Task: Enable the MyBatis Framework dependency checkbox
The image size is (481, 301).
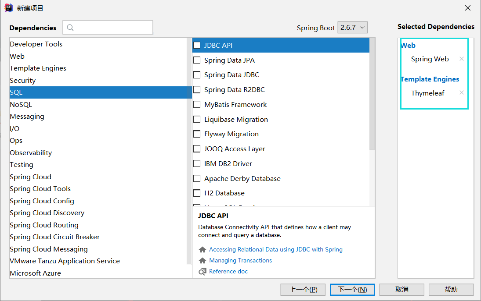Action: pyautogui.click(x=197, y=105)
